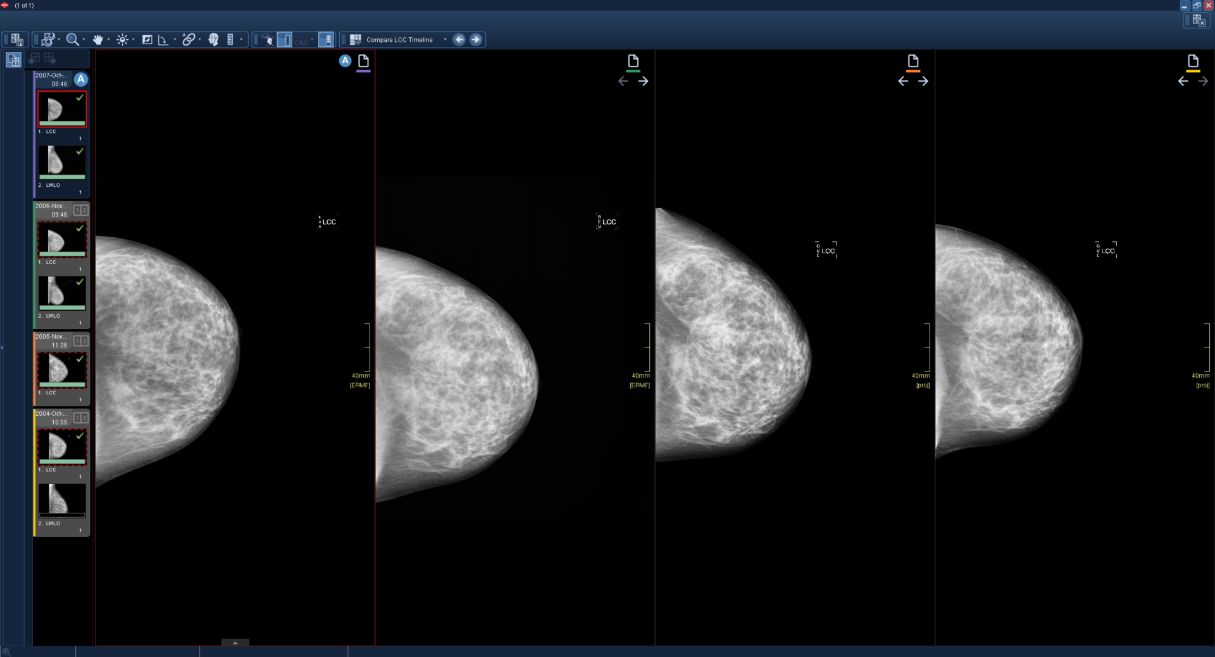Click the save study icon at toolbar start

pos(17,40)
